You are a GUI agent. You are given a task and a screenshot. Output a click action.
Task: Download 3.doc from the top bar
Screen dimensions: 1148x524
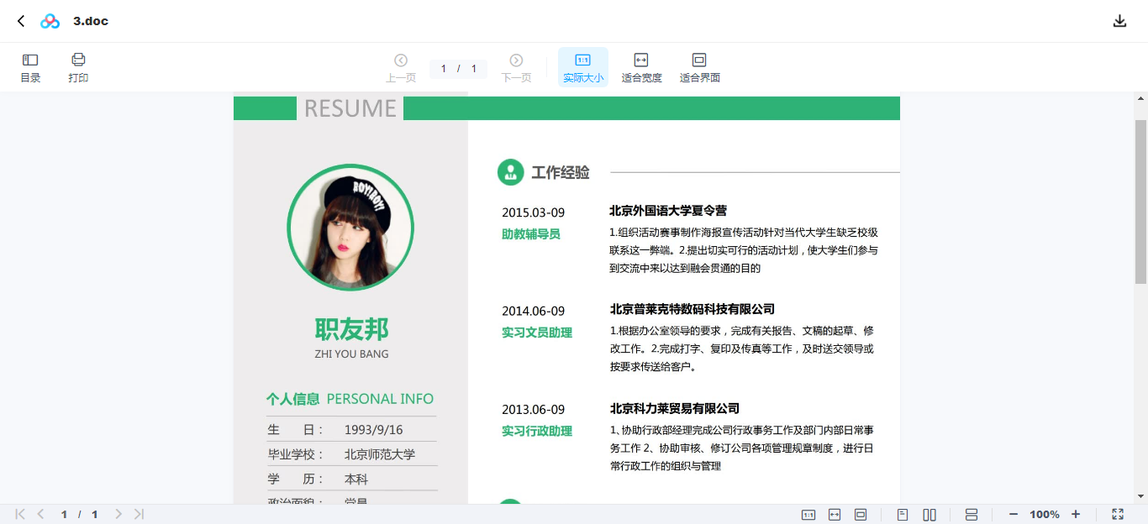[1120, 18]
